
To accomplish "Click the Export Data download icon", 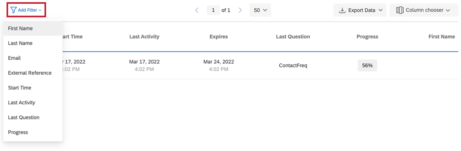I will click(x=342, y=10).
